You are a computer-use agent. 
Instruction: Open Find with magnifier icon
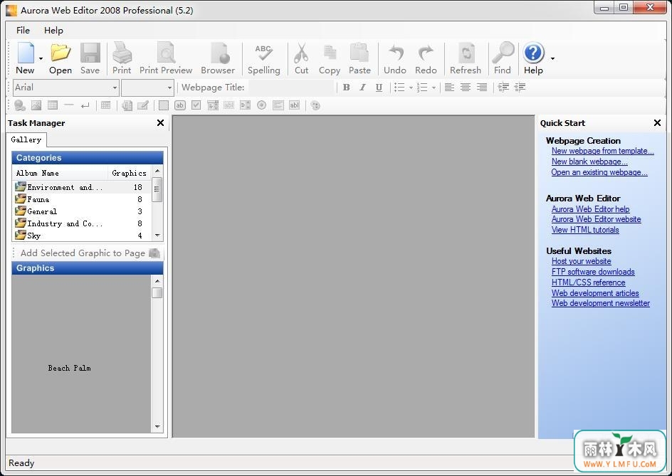[503, 58]
